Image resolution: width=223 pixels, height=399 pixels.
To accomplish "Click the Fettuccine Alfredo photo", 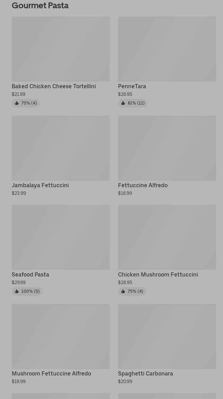I will click(167, 148).
